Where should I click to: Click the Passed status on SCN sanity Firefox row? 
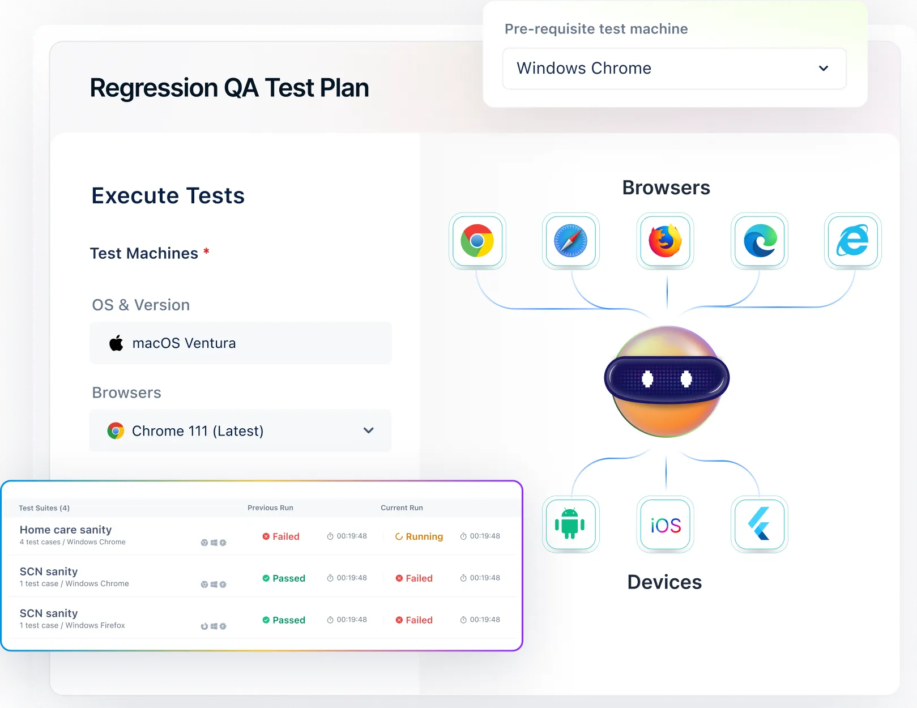[x=283, y=620]
